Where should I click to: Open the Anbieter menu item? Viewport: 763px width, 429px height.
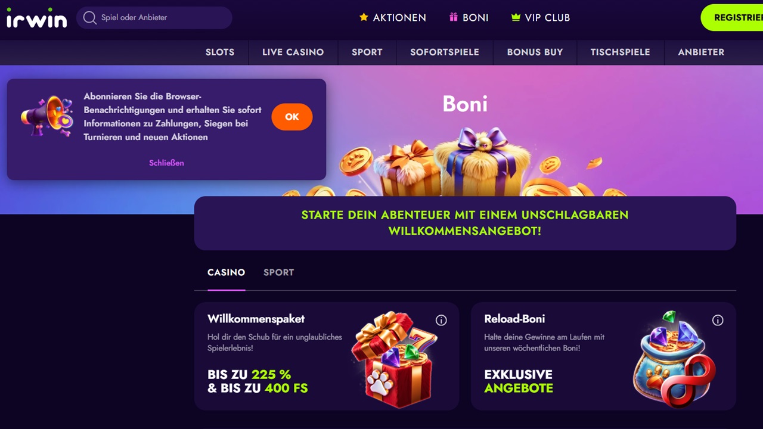[701, 52]
